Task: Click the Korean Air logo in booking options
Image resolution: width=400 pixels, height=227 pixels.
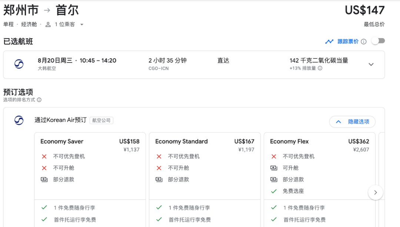Action: [x=19, y=120]
